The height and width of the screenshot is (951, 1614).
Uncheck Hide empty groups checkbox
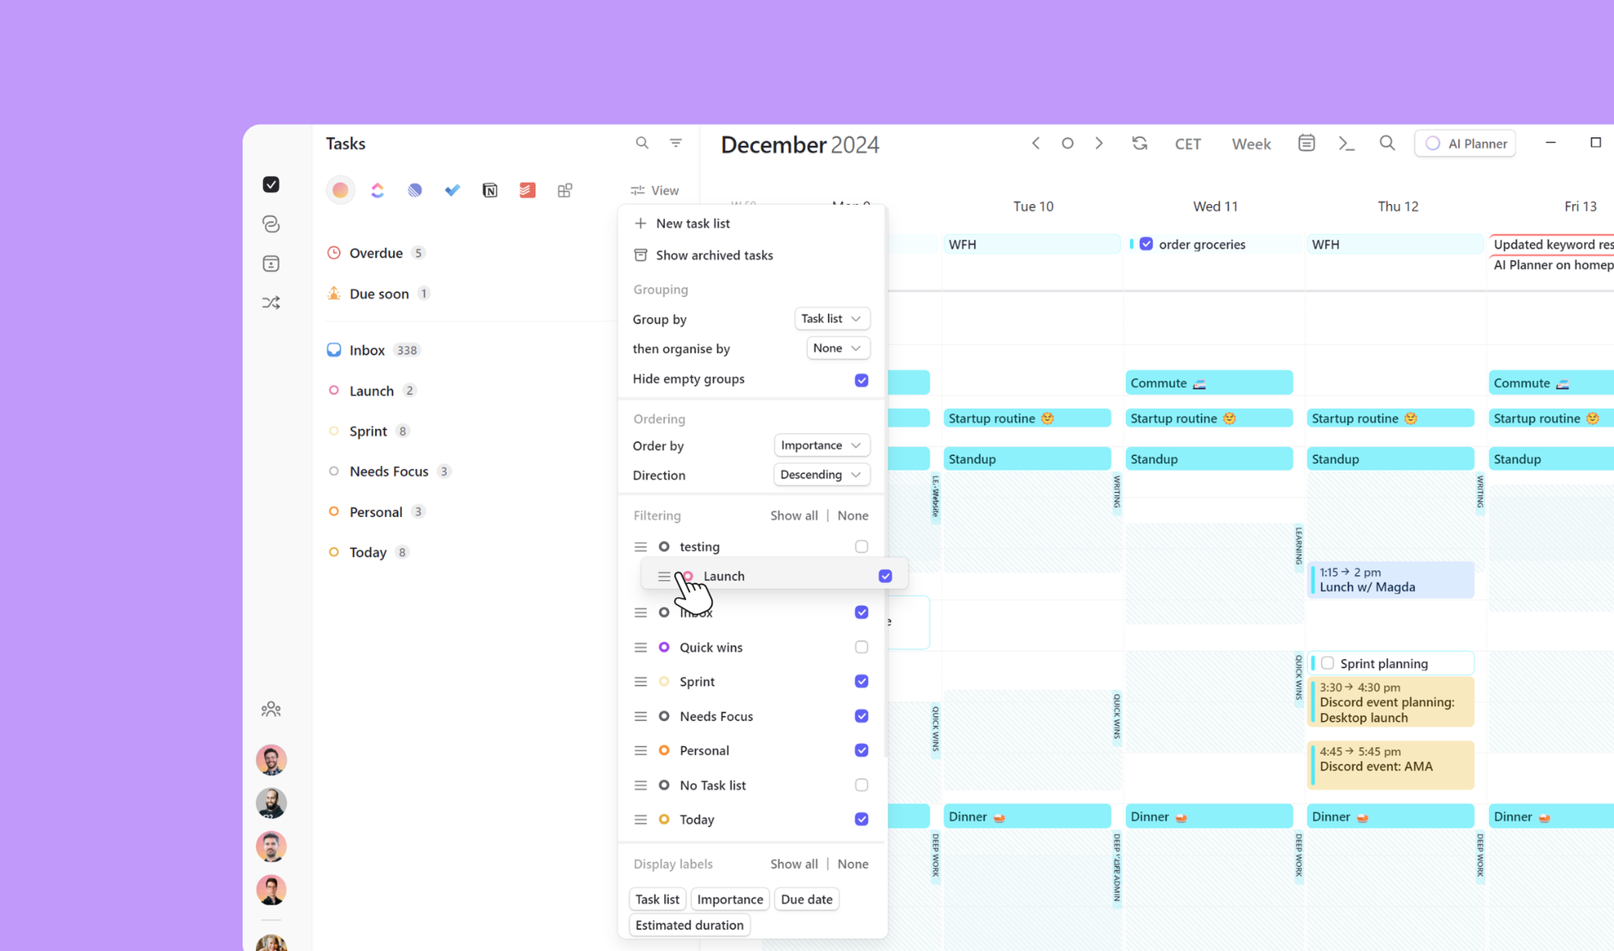coord(861,380)
